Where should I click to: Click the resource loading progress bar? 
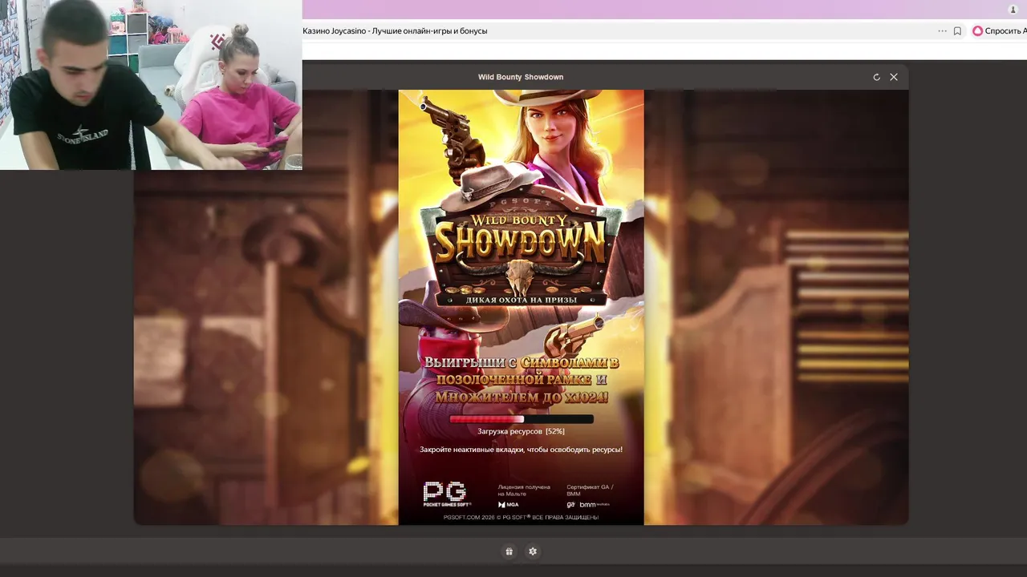click(522, 419)
